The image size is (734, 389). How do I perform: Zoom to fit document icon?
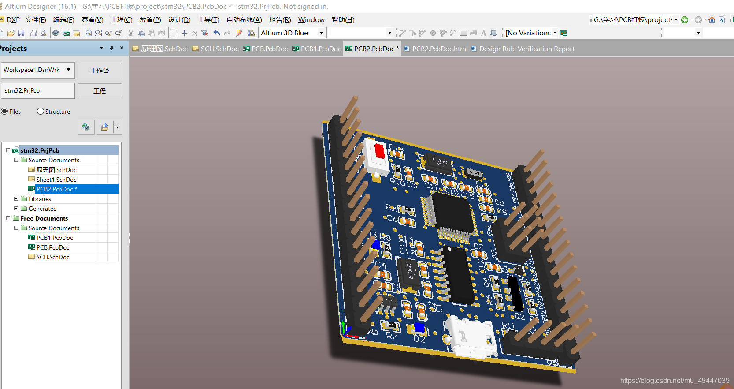(x=89, y=33)
